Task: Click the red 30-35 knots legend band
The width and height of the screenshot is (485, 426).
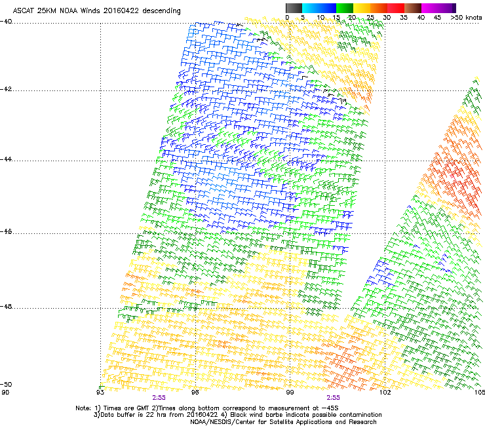Action: (396, 8)
